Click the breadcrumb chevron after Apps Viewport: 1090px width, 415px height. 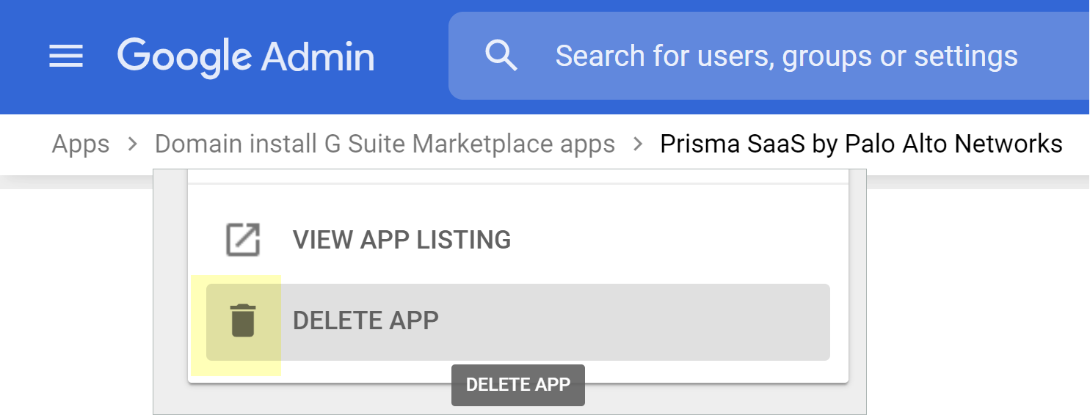(x=132, y=144)
